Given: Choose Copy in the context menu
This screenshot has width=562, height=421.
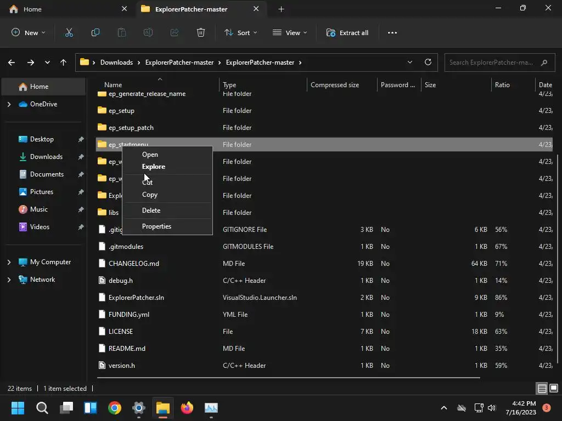Looking at the screenshot, I should (x=167, y=195).
